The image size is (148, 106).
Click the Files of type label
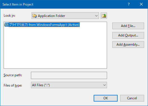[13, 85]
